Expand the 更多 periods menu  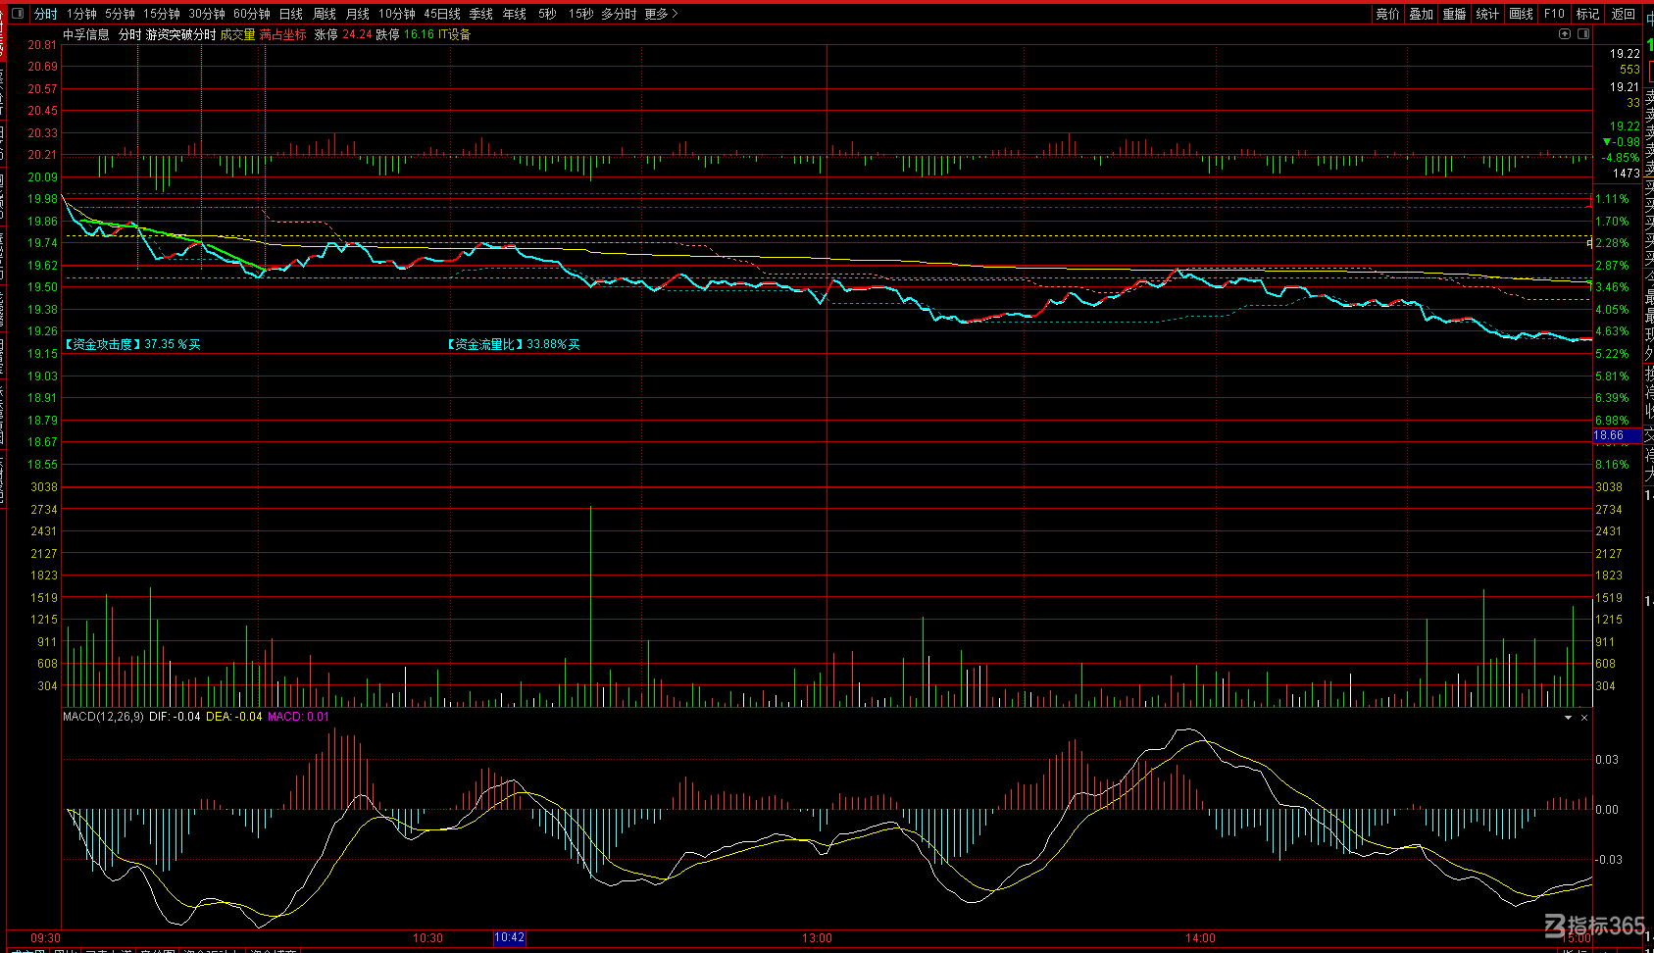pyautogui.click(x=661, y=14)
